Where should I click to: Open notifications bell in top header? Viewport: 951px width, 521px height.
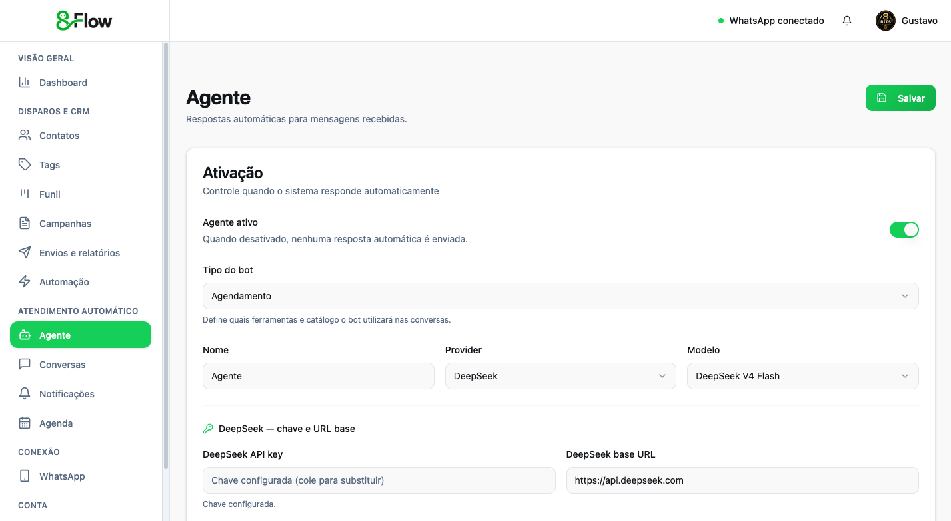tap(847, 21)
